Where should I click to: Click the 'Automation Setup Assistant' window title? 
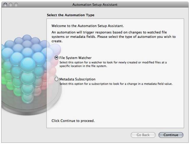[95, 5]
